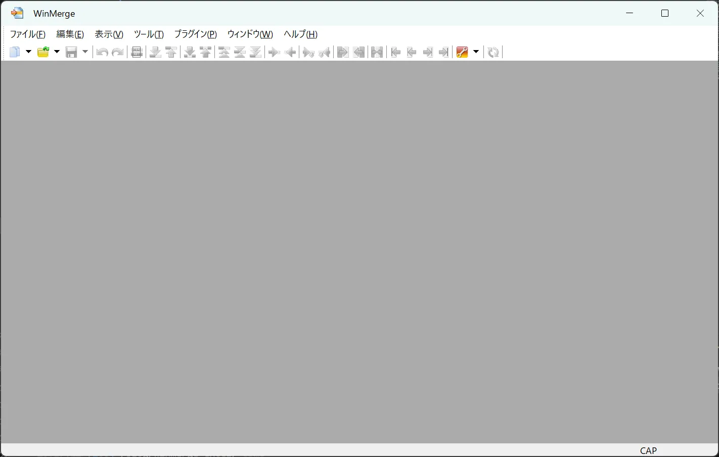This screenshot has width=719, height=457.
Task: Click the WinMerge title bar app icon
Action: pyautogui.click(x=17, y=13)
